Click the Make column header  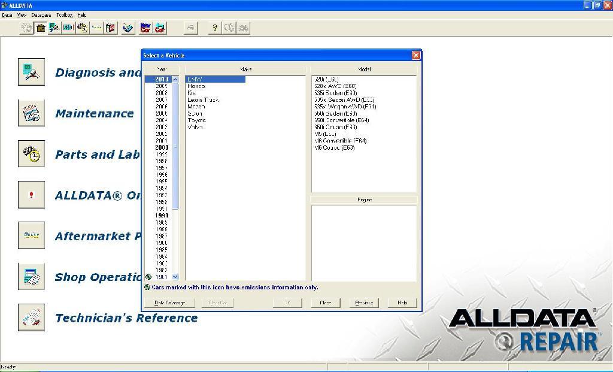[245, 69]
